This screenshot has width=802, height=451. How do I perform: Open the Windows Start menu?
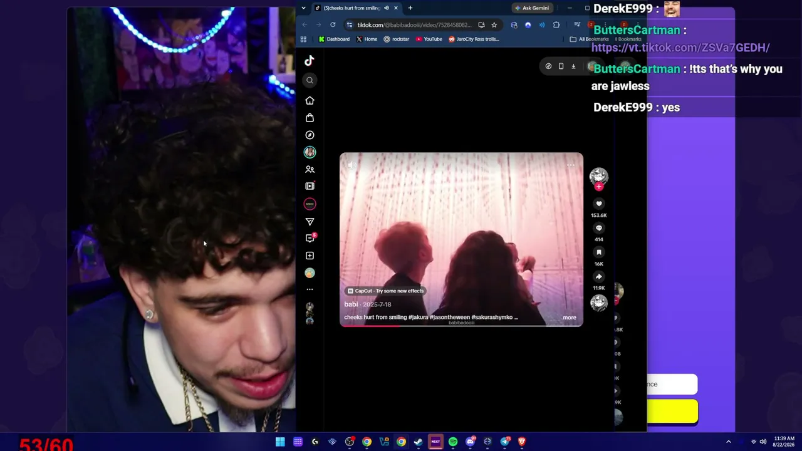(x=280, y=442)
